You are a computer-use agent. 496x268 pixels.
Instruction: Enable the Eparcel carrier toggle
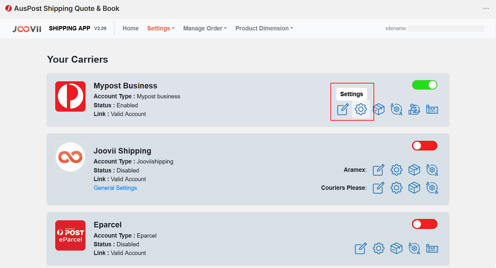[x=424, y=224]
